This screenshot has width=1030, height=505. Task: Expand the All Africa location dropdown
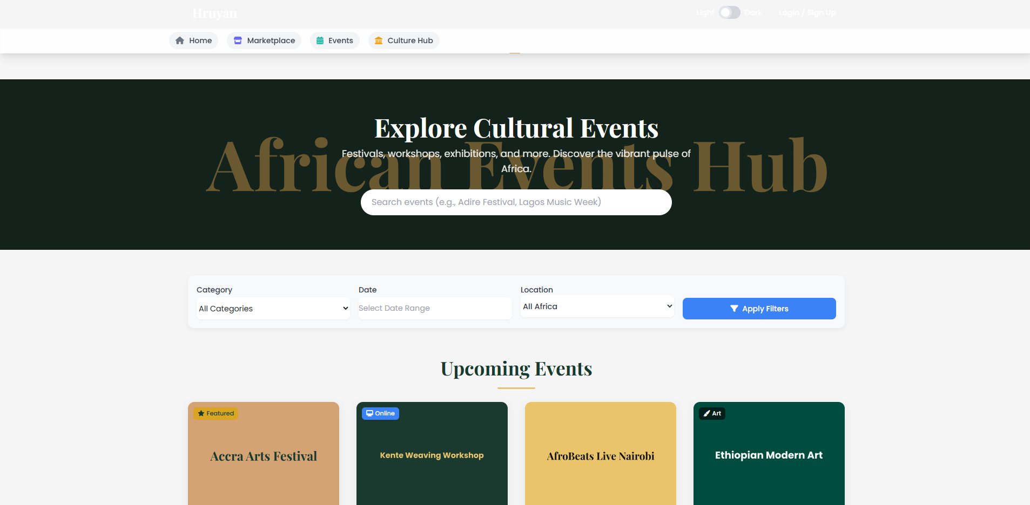[597, 306]
